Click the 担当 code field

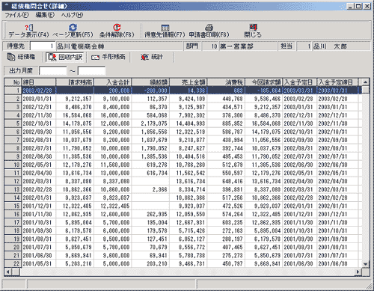304,46
